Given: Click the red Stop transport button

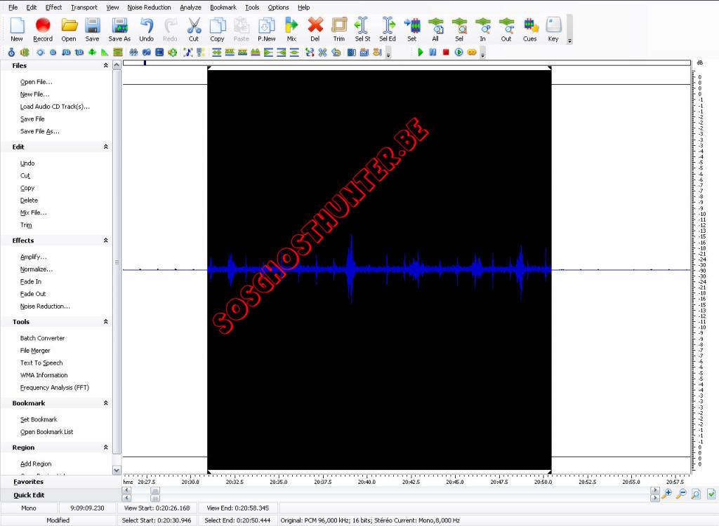Looking at the screenshot, I should pos(446,52).
